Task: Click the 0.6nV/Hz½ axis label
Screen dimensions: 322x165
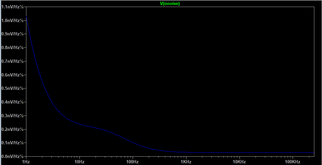Action: coord(12,75)
